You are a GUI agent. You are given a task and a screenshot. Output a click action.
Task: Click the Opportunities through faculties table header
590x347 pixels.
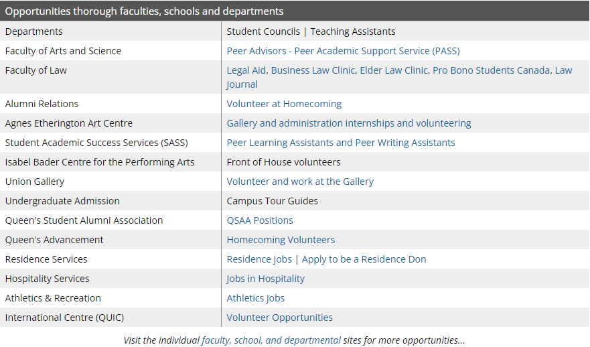click(x=144, y=11)
